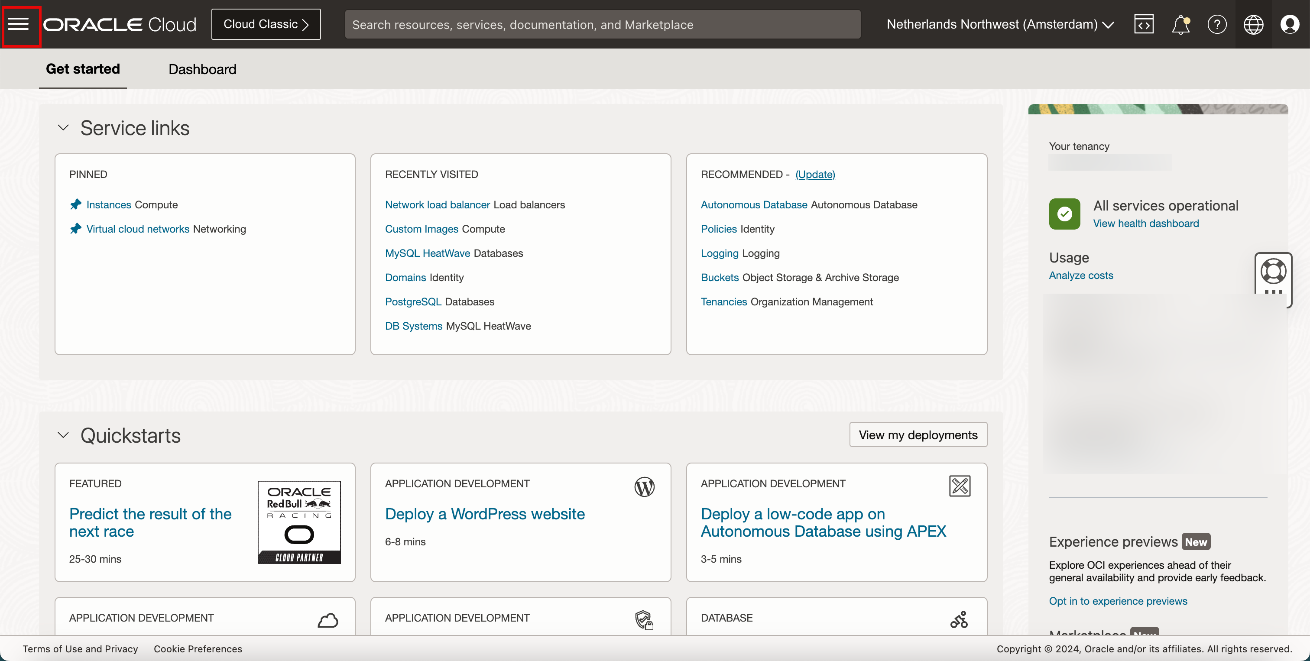1310x661 pixels.
Task: Open the language globe menu
Action: tap(1253, 24)
